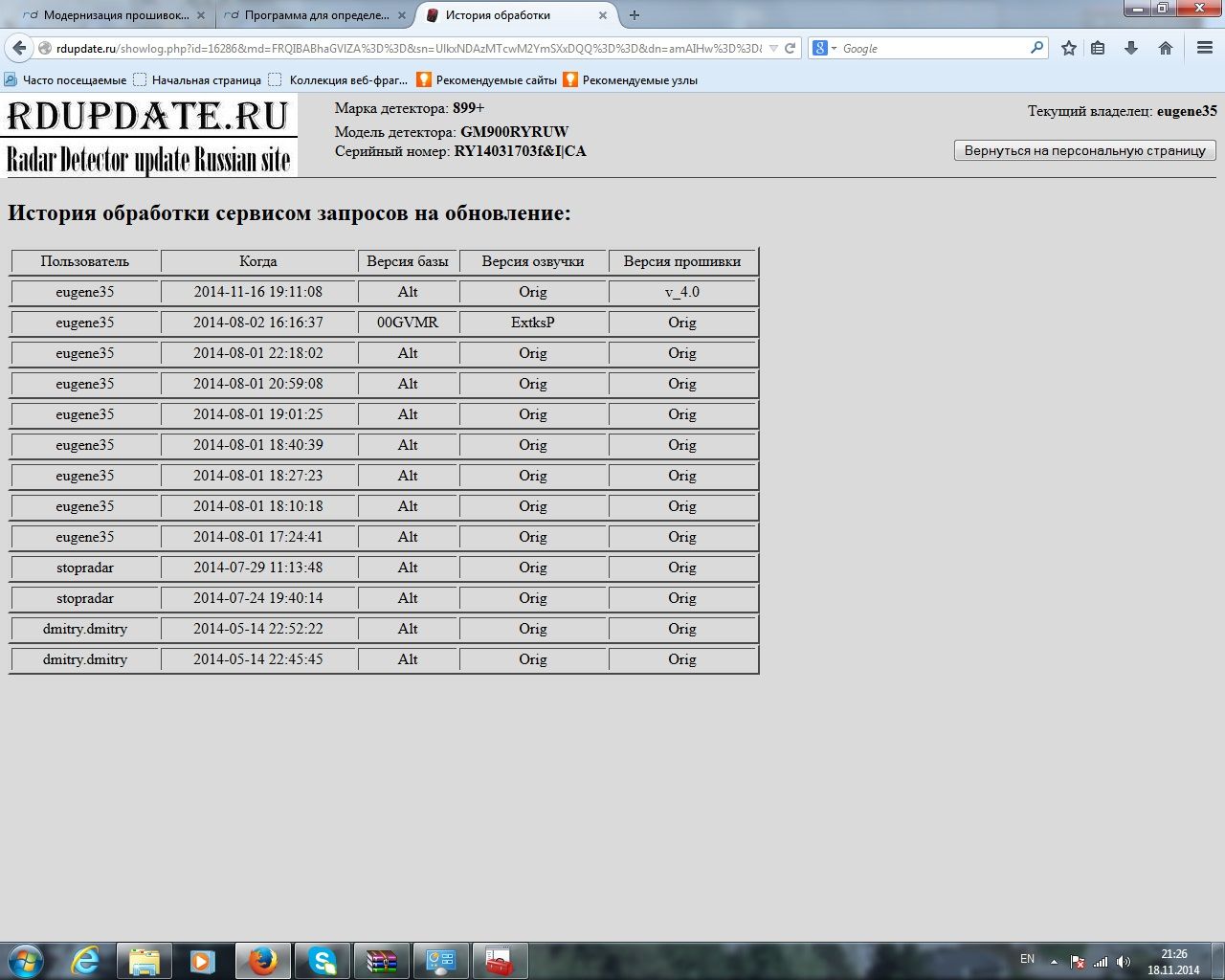Click the RDUPDATE.RU site logo
The image size is (1225, 980).
tap(149, 135)
